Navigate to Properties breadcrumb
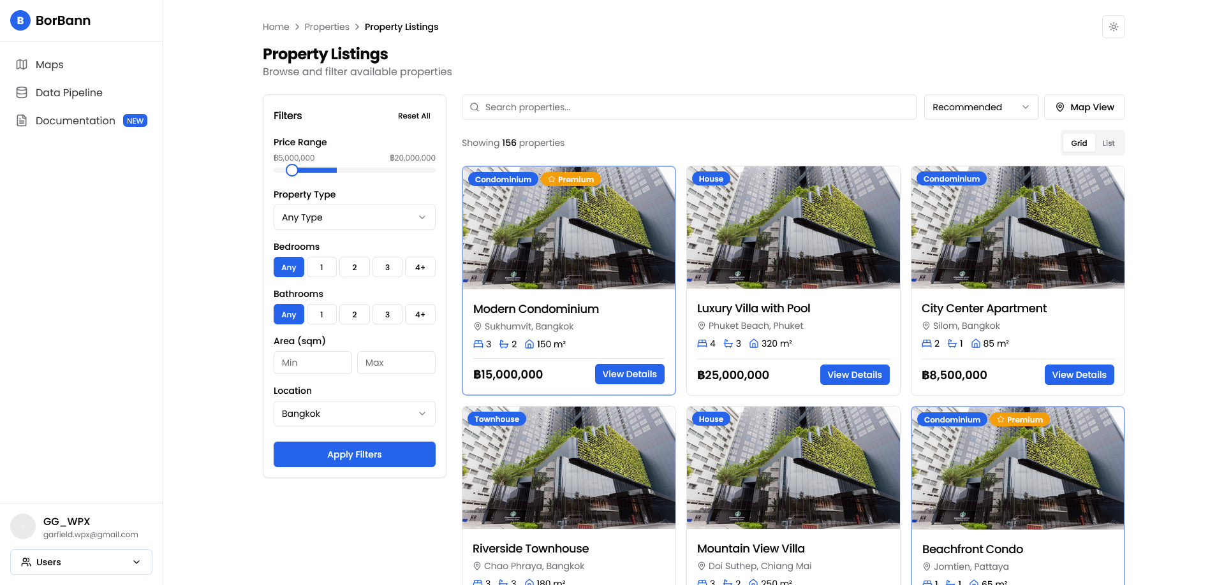 click(327, 27)
